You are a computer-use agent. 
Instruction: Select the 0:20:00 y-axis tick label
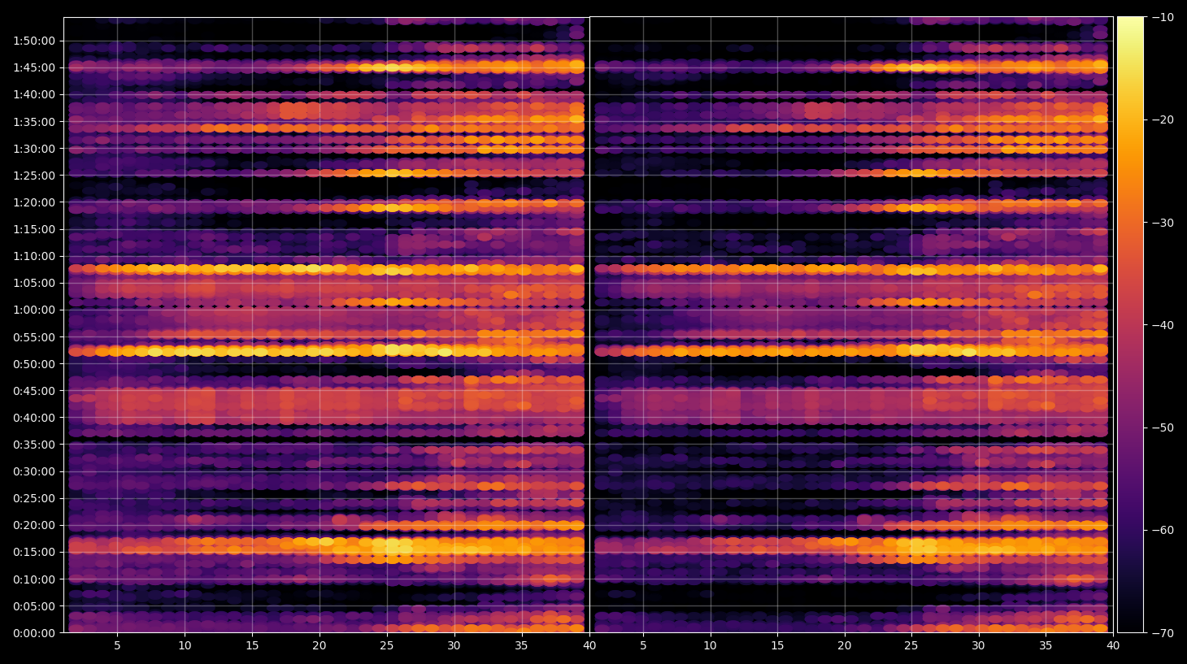point(34,525)
